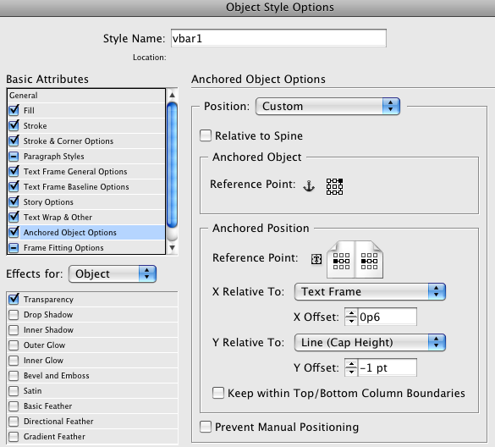Click the left page anchored position reference grid
Screen dimensions: 495x447
pos(341,262)
